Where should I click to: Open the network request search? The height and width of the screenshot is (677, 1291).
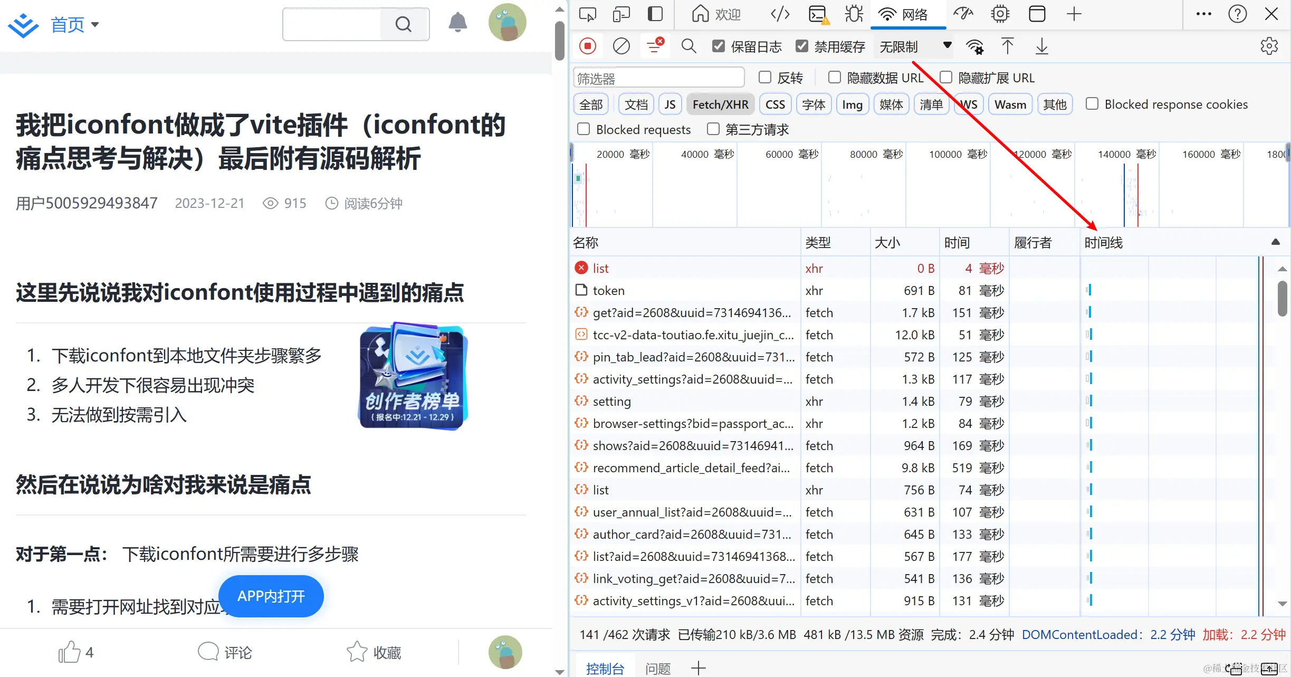click(688, 46)
